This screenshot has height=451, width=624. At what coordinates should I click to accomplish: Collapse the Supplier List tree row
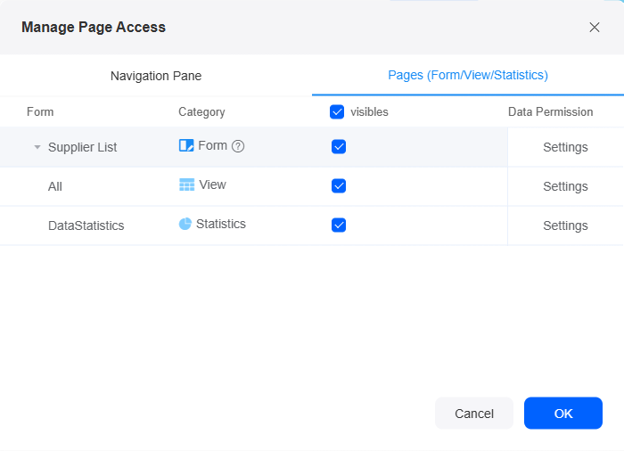[x=37, y=147]
